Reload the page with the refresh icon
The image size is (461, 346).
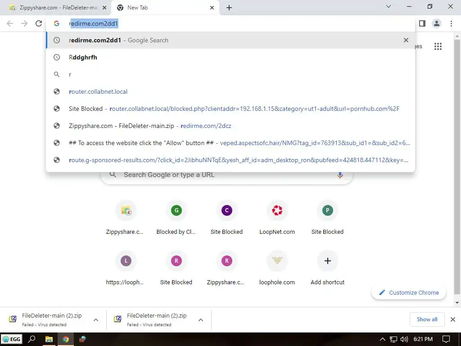39,23
